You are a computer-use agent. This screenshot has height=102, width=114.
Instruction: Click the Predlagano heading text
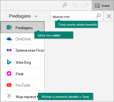20,16
